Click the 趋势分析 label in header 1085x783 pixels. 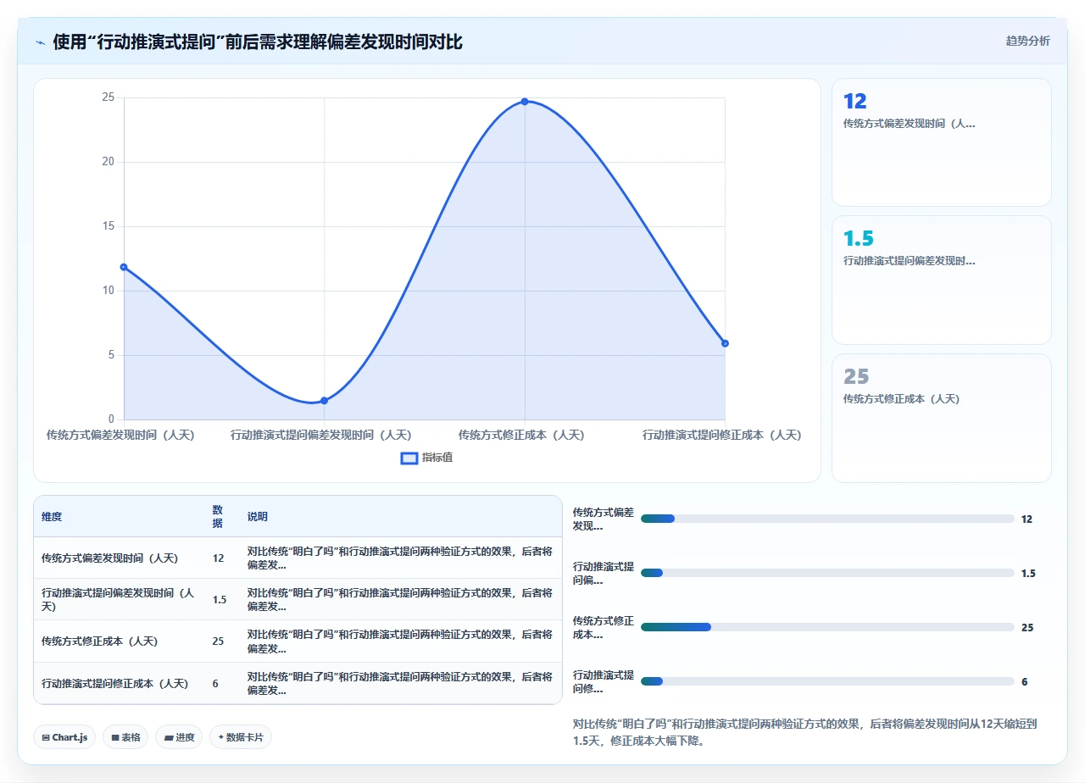click(x=1027, y=41)
